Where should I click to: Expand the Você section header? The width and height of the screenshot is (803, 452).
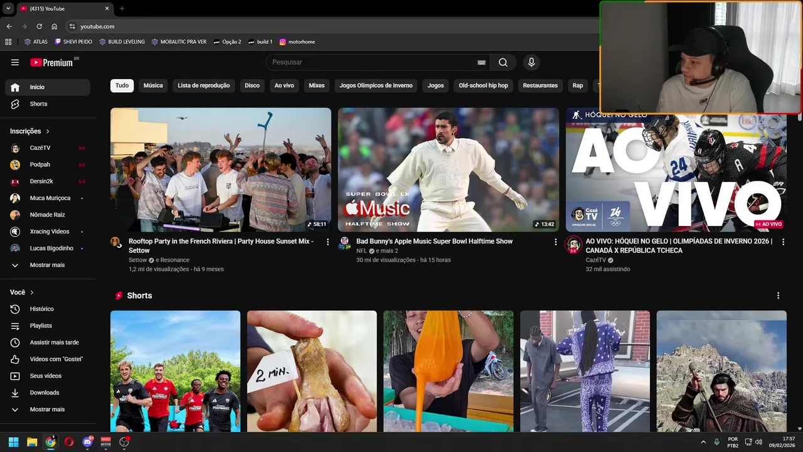click(x=22, y=293)
